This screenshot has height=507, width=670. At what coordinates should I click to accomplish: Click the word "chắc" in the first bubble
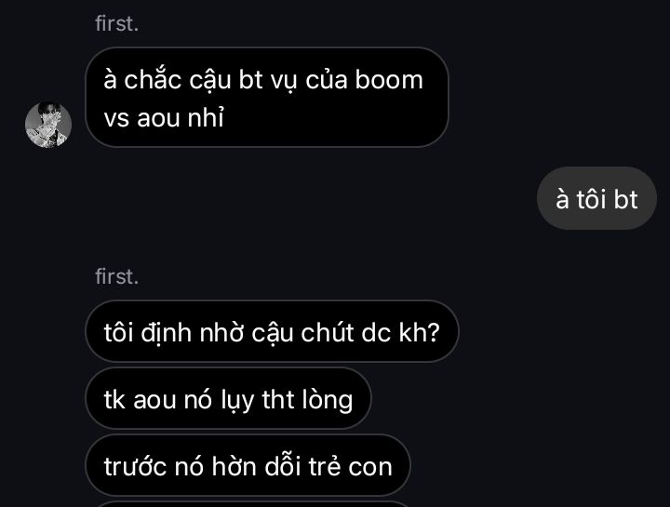point(153,79)
